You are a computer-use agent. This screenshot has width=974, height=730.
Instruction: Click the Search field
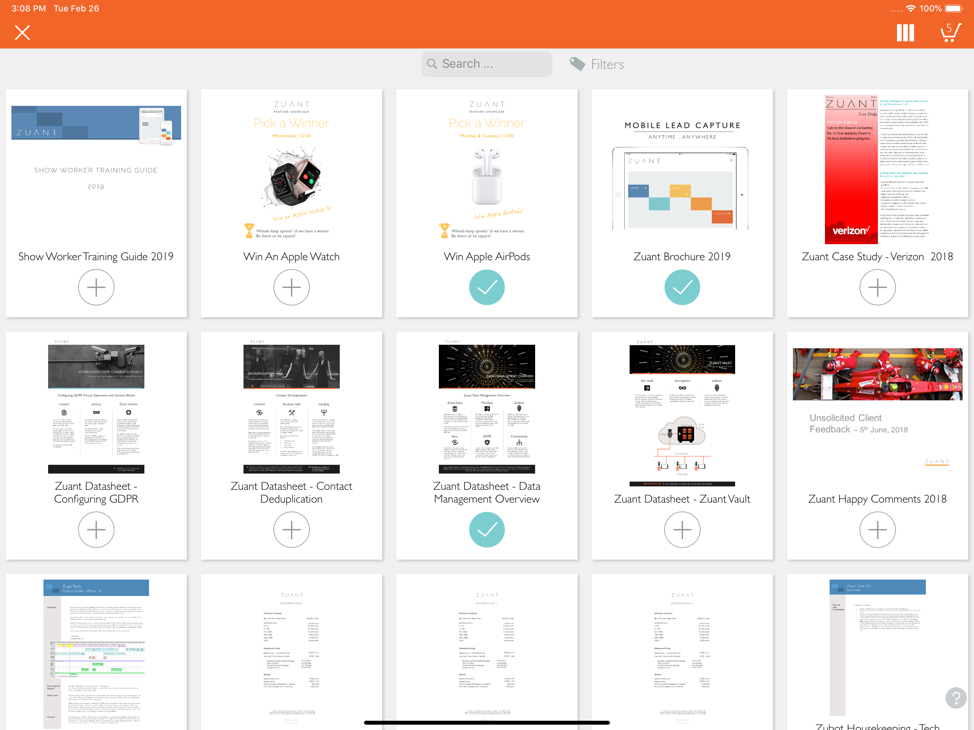click(x=487, y=64)
